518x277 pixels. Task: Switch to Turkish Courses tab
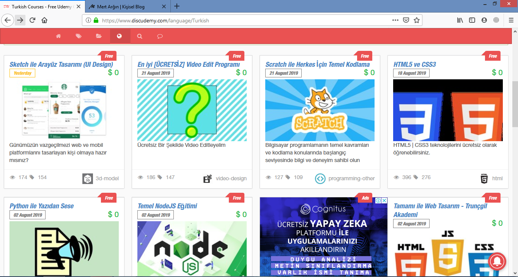pyautogui.click(x=43, y=6)
